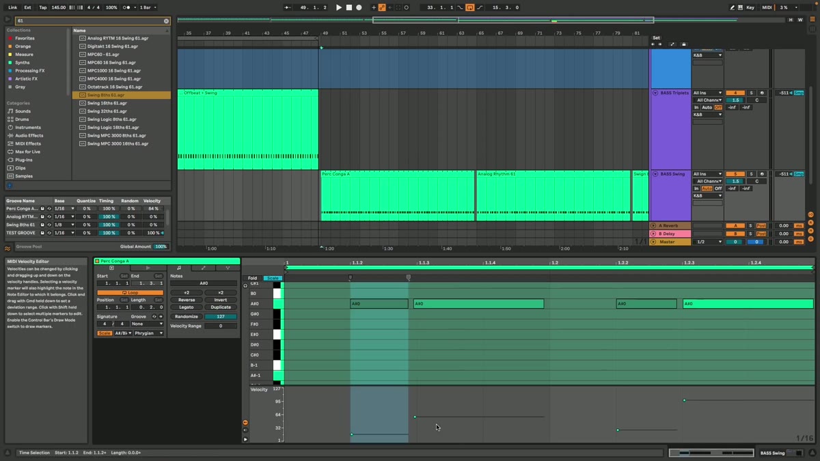
Task: Click the Analog Rhythm 61 clip
Action: (x=553, y=195)
